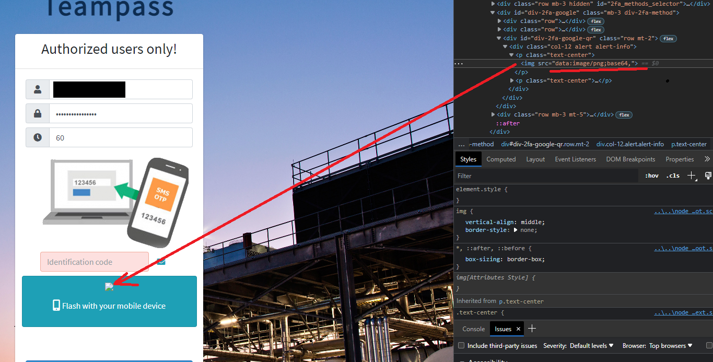Switch to the Console tab

(x=472, y=329)
